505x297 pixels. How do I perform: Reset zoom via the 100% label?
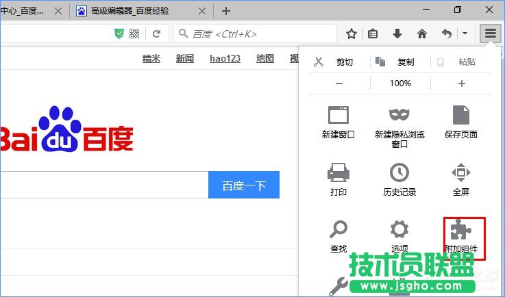click(x=400, y=83)
